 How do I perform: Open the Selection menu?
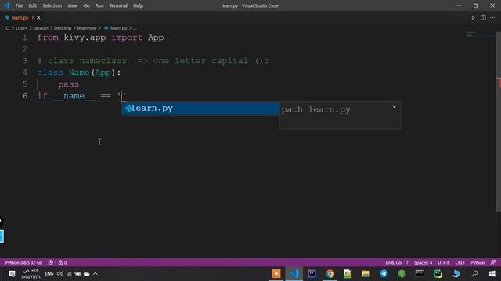(x=52, y=5)
